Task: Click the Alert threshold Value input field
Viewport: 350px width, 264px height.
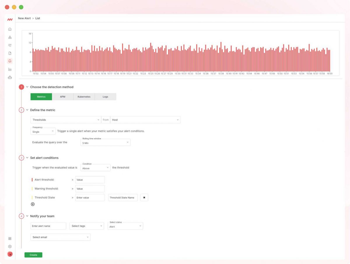Action: coord(90,180)
